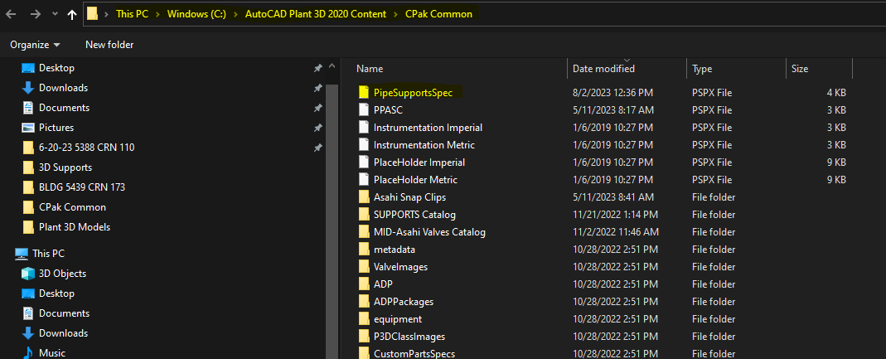
Task: Select the CustomPartsSpecs folder
Action: point(414,354)
